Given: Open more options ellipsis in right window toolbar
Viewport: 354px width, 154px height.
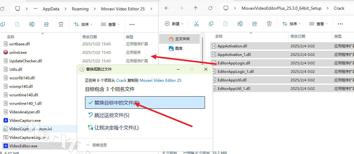Looking at the screenshot, I should pos(340,24).
